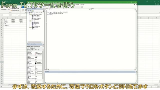Open the Properties object selector Button_Rec CommandButton
The width and height of the screenshot is (160, 90).
click(x=35, y=46)
